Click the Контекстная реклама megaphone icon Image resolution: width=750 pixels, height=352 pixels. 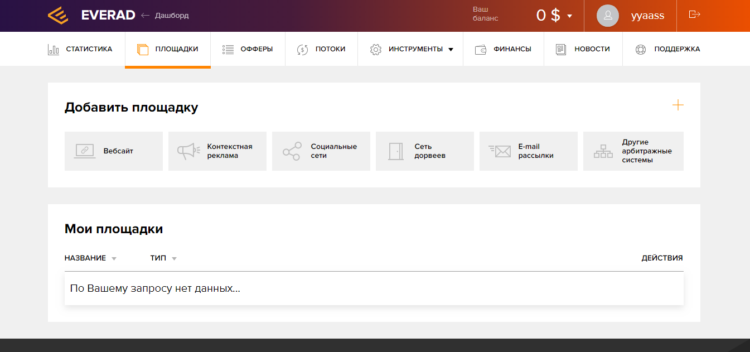tap(188, 151)
